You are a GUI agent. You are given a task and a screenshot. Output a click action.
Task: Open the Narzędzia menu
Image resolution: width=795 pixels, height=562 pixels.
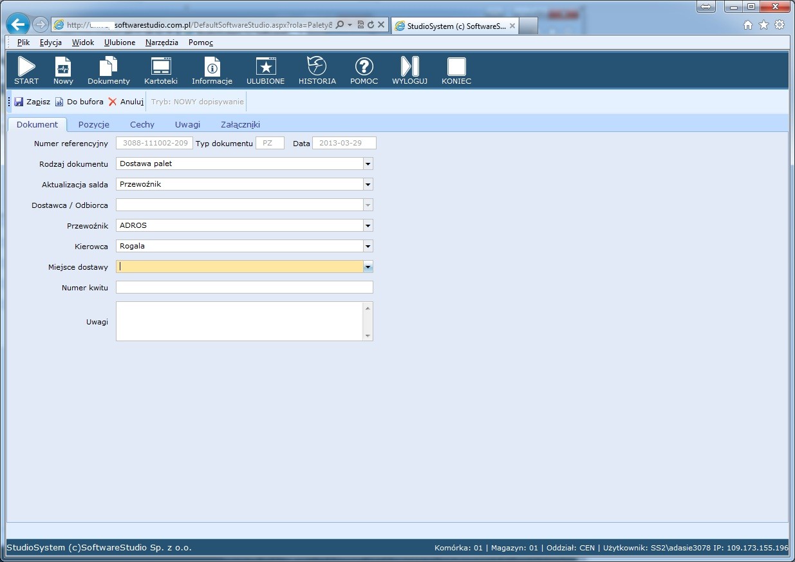162,42
